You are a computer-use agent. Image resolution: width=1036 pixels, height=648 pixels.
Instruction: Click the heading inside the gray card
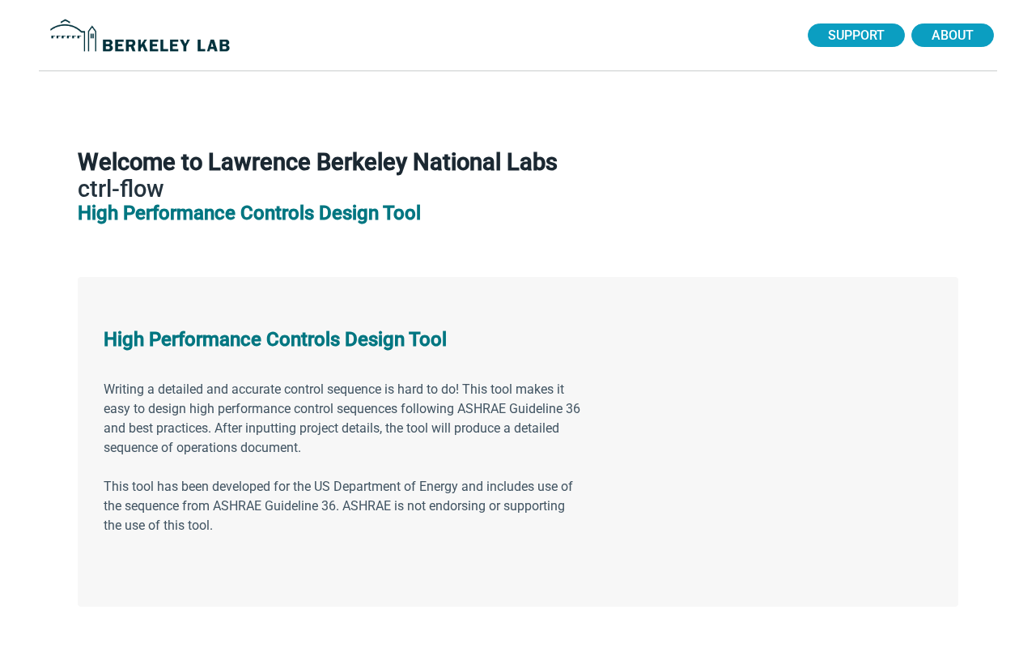pyautogui.click(x=275, y=339)
